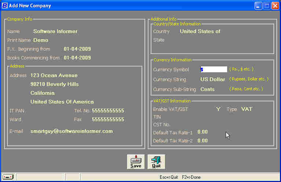281x182 pixels.
Task: Close the Add New Company window
Action: [x=275, y=6]
